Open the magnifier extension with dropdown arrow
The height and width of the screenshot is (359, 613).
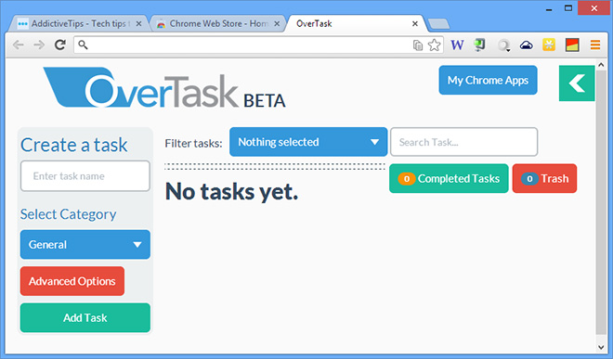coord(504,45)
